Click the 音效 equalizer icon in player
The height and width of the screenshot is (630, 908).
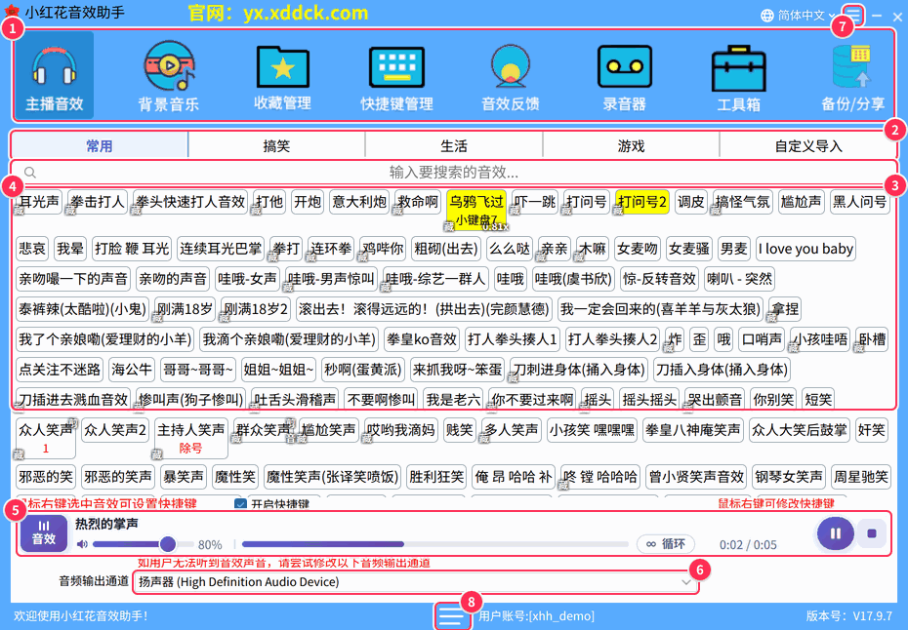point(44,532)
